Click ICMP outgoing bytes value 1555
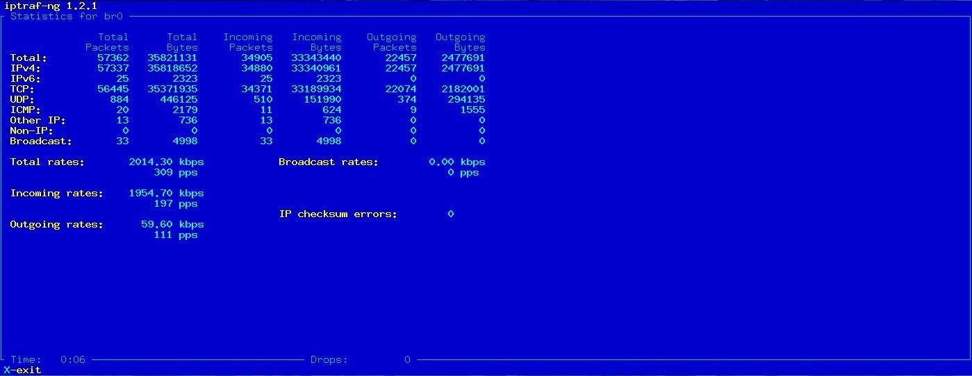This screenshot has height=376, width=972. click(473, 110)
